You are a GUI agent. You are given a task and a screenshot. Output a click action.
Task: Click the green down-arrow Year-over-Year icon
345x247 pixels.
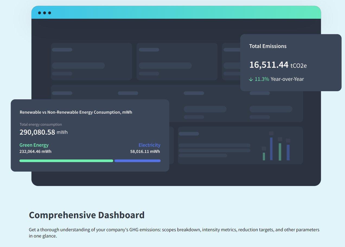click(x=251, y=79)
